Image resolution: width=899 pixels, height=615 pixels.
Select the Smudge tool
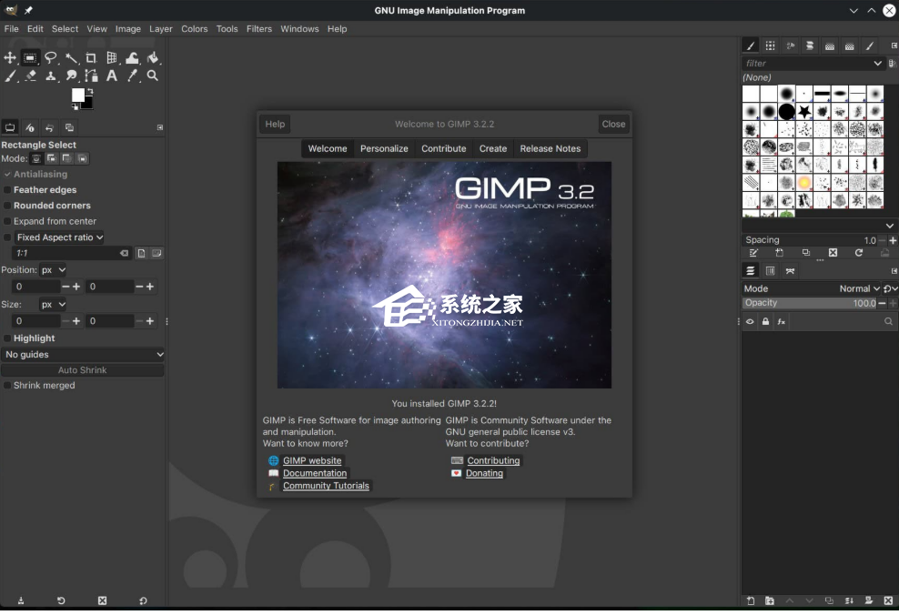[x=71, y=76]
